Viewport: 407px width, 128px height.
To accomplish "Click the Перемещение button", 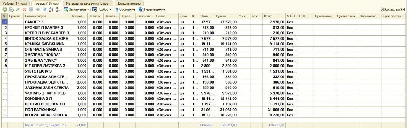I will (152, 10).
